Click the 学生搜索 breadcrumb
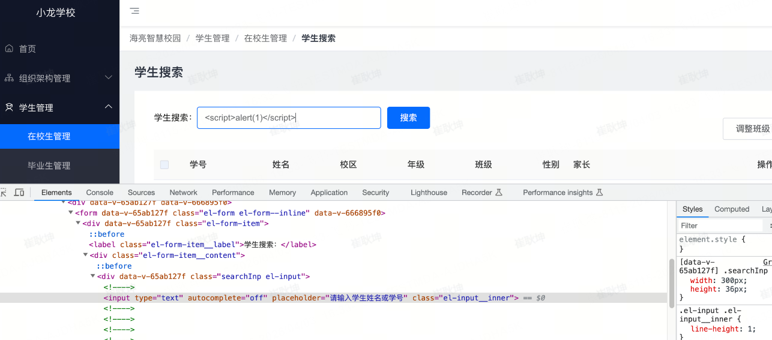 coord(318,38)
